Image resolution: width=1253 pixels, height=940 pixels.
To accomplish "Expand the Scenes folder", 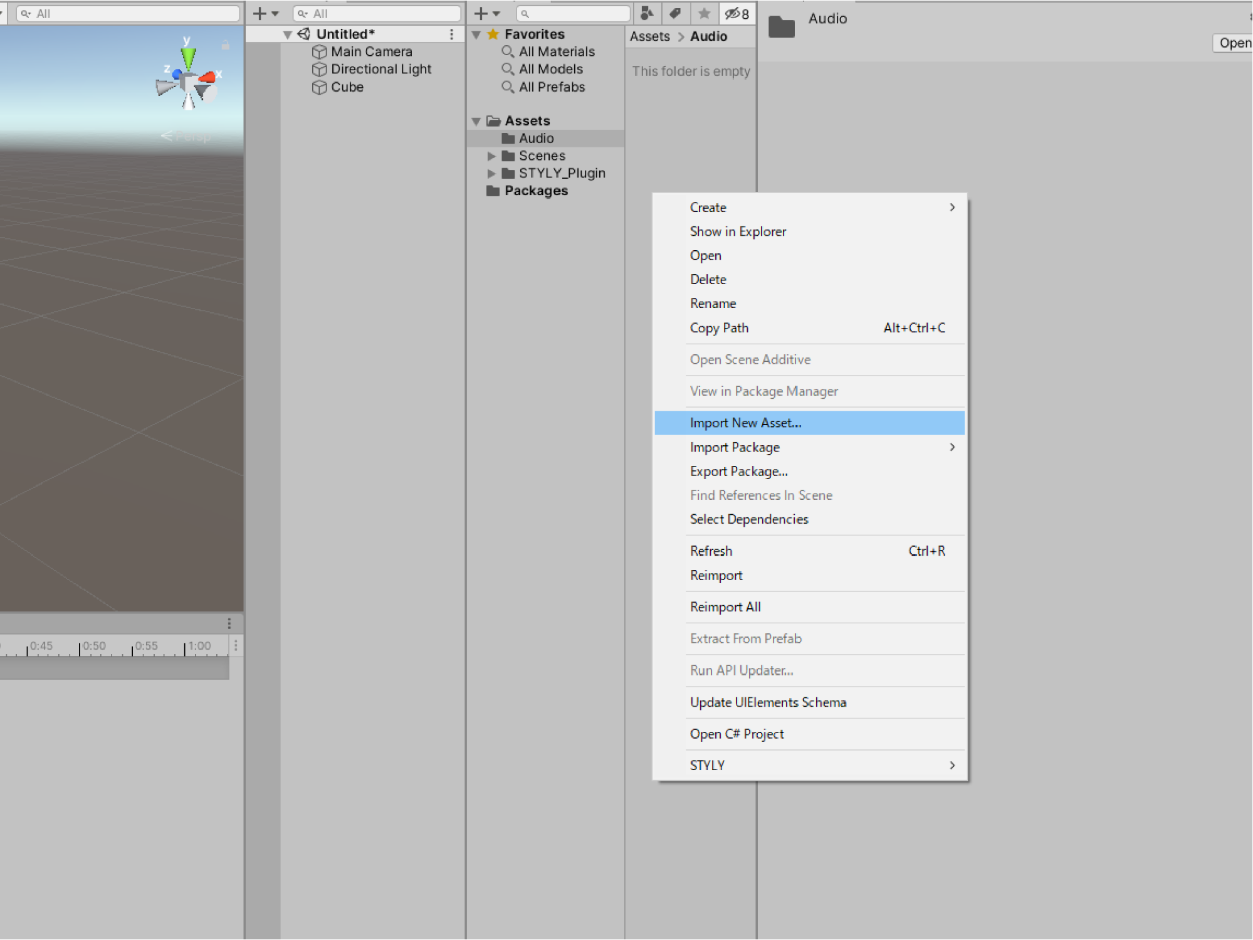I will (491, 156).
